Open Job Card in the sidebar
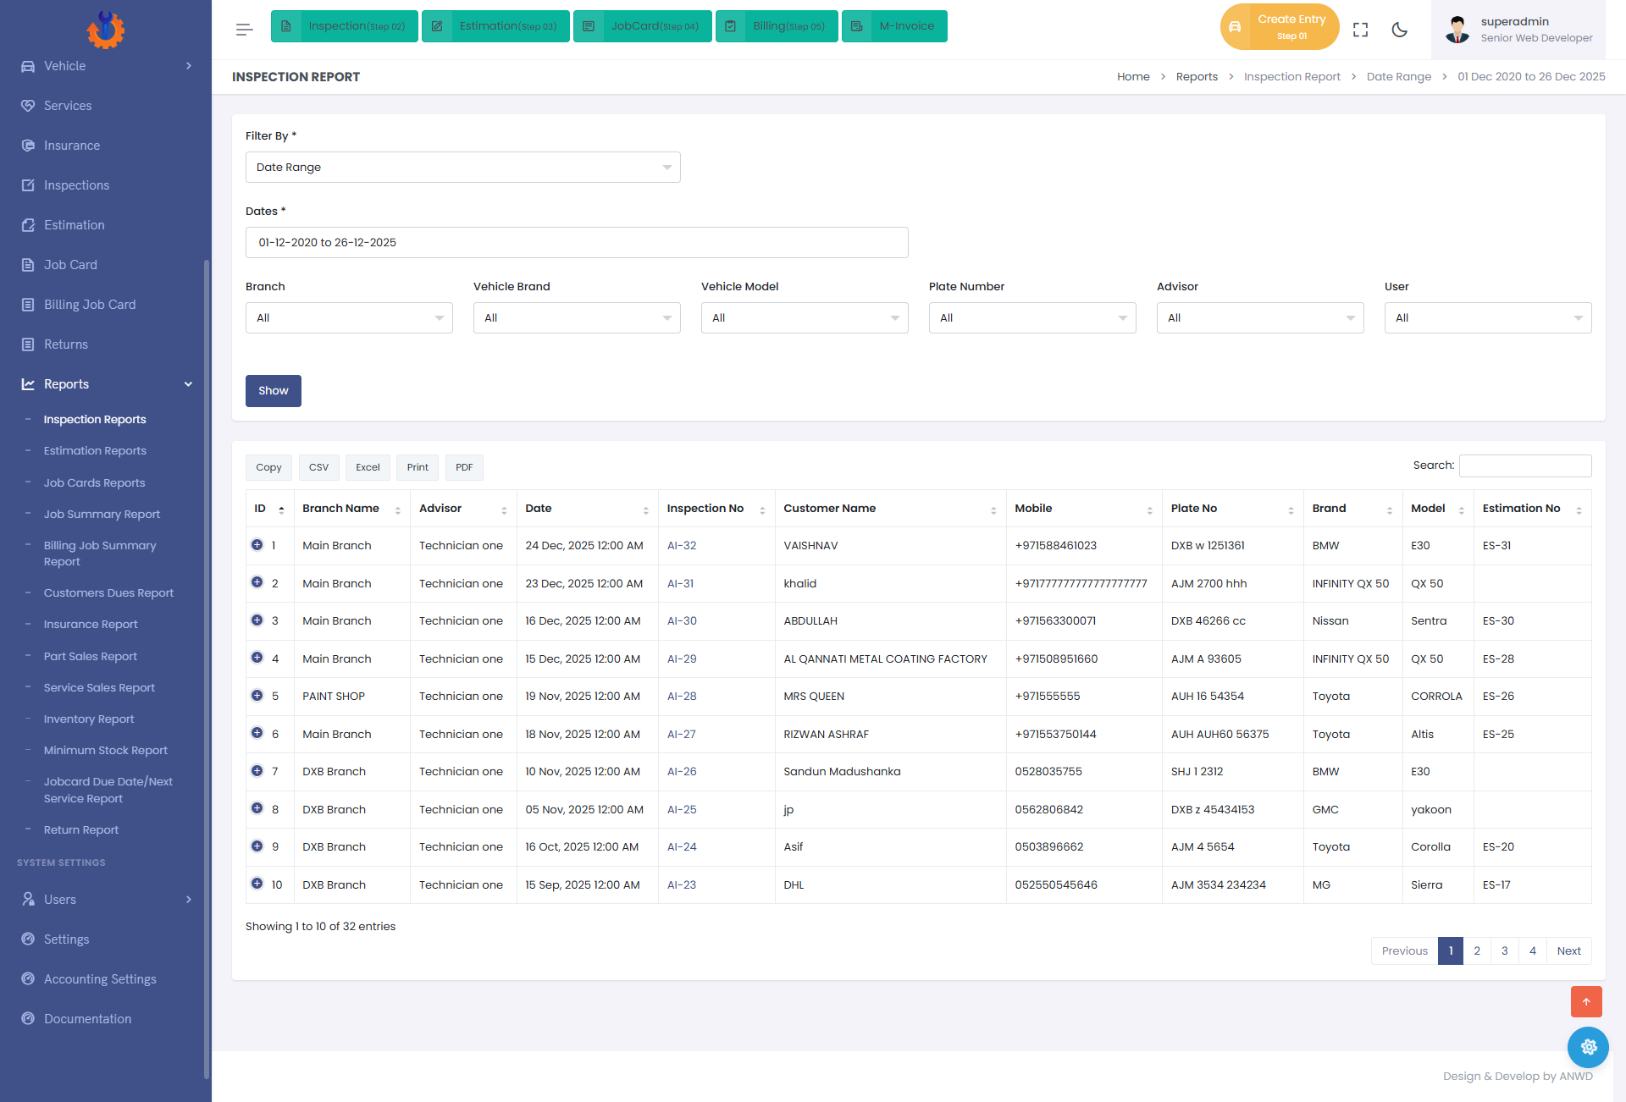Image resolution: width=1626 pixels, height=1102 pixels. pyautogui.click(x=70, y=265)
